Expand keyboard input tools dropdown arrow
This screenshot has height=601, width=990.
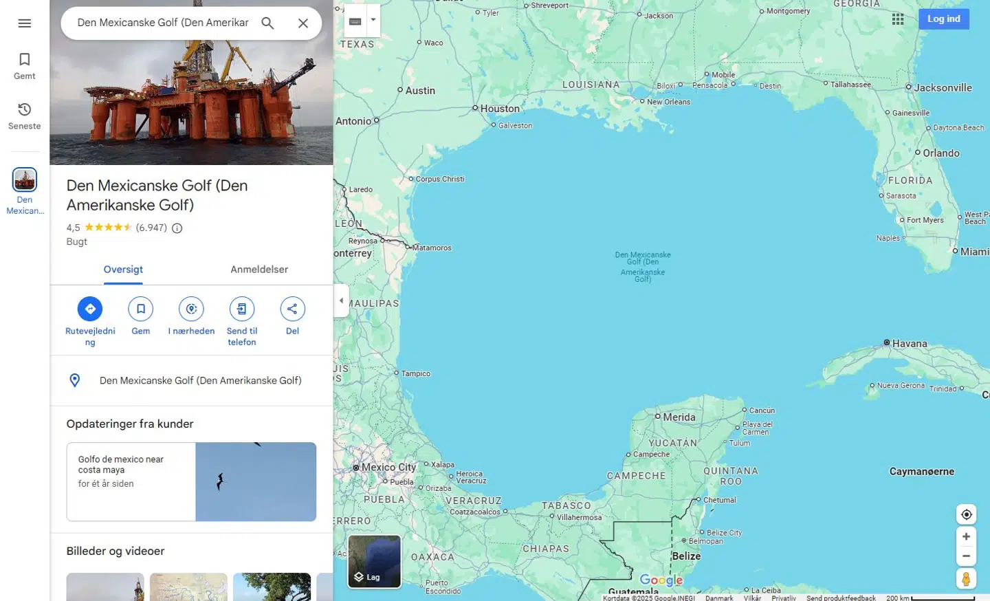pos(373,20)
